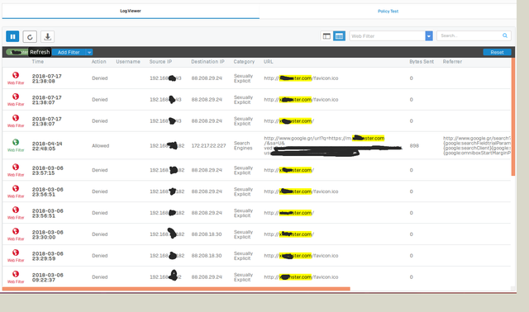Click the URL column header
Screen dimensions: 529x312
[x=269, y=62]
